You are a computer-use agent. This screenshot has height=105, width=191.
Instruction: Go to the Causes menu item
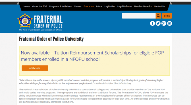78,6
